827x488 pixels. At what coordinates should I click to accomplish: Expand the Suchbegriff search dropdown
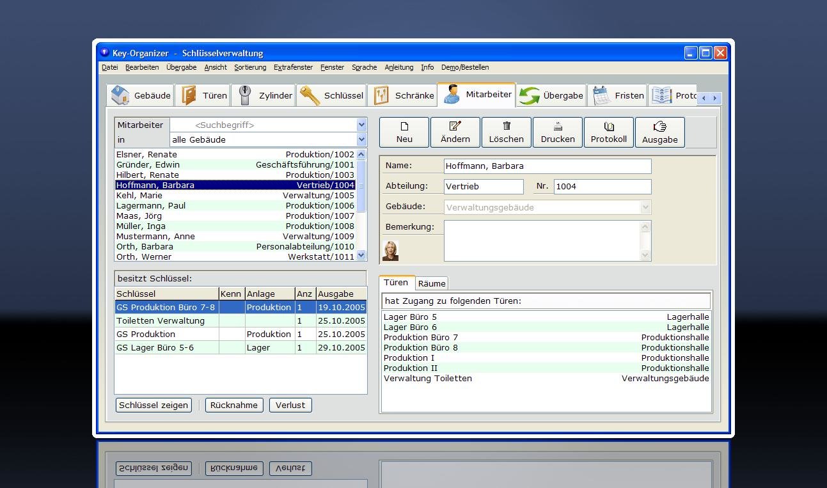pyautogui.click(x=361, y=125)
